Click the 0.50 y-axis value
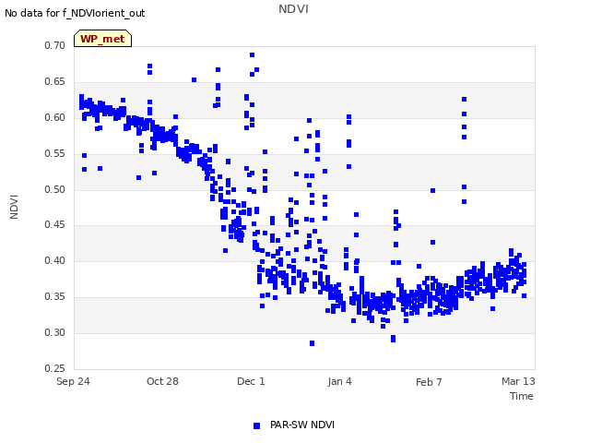Viewport: 590px width, 443px height. tap(54, 189)
